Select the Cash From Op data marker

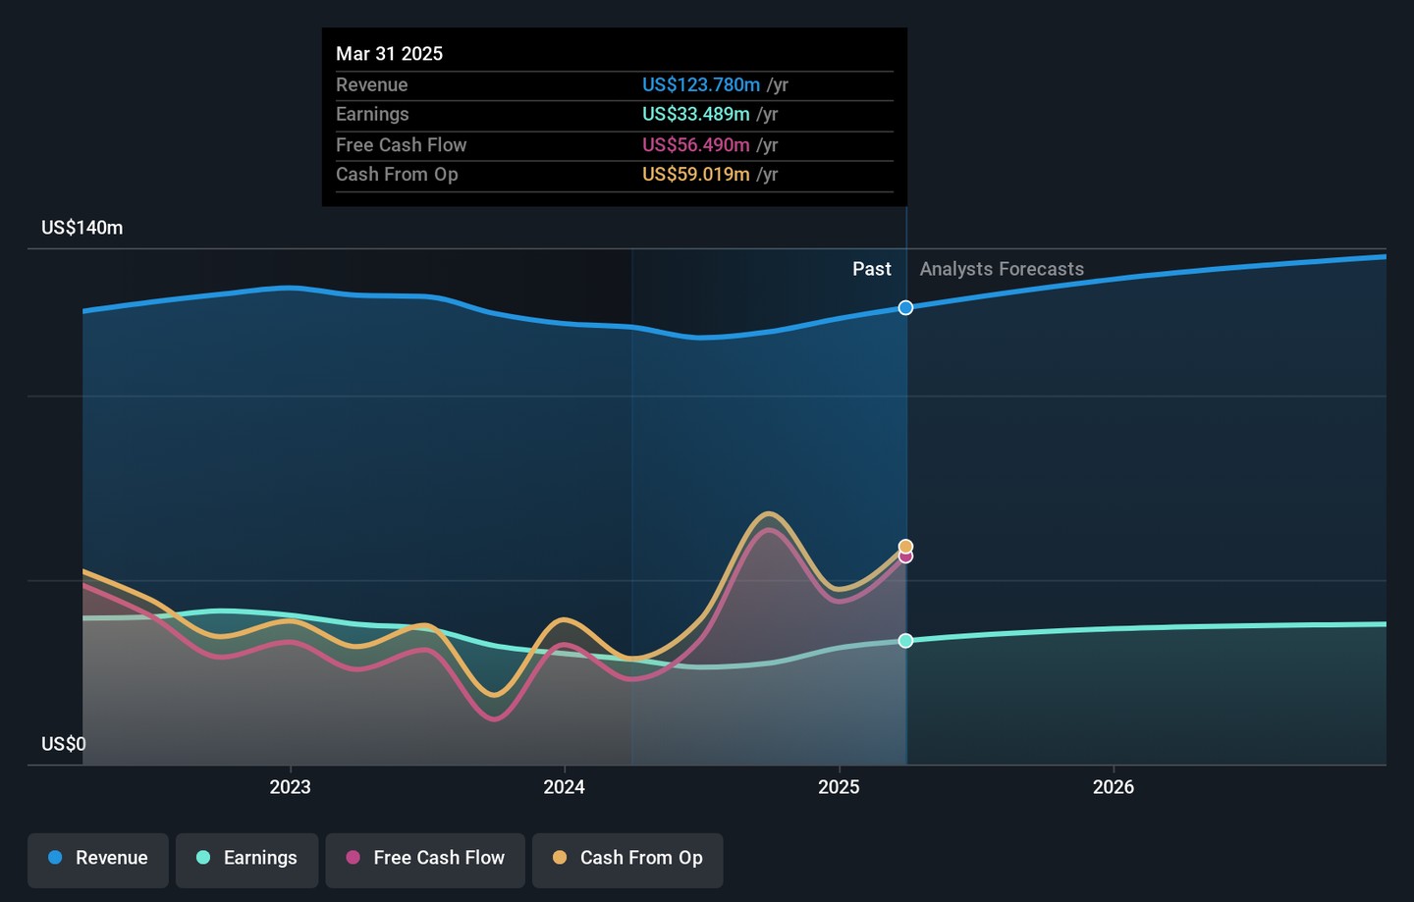coord(905,546)
